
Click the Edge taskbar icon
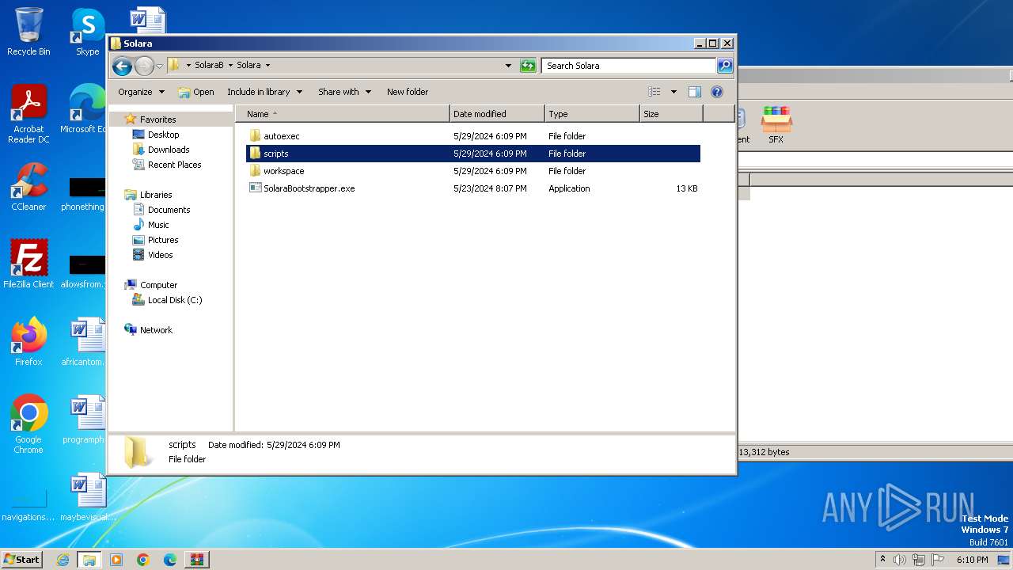pos(170,560)
